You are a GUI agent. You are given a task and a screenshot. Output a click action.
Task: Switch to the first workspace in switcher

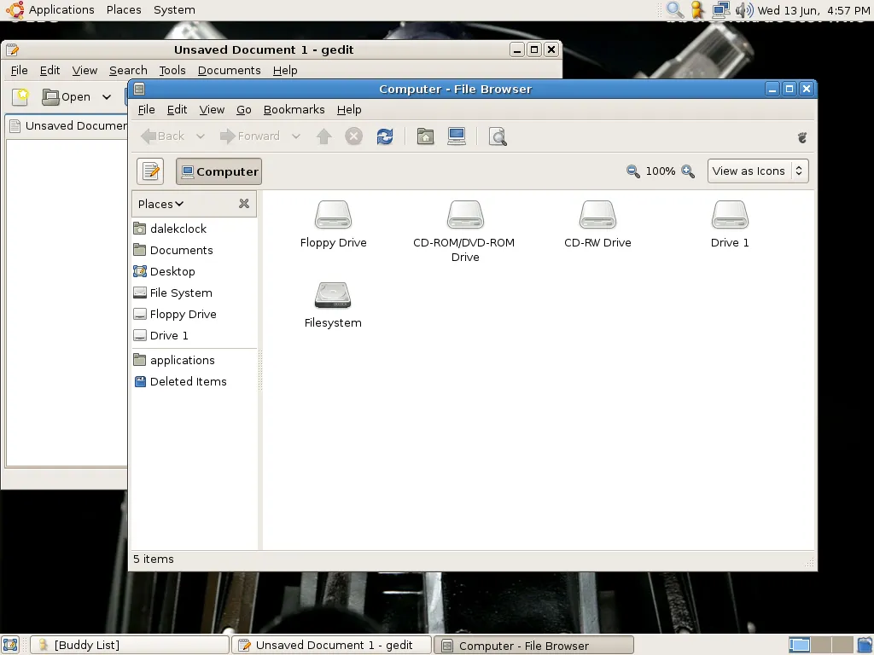799,646
